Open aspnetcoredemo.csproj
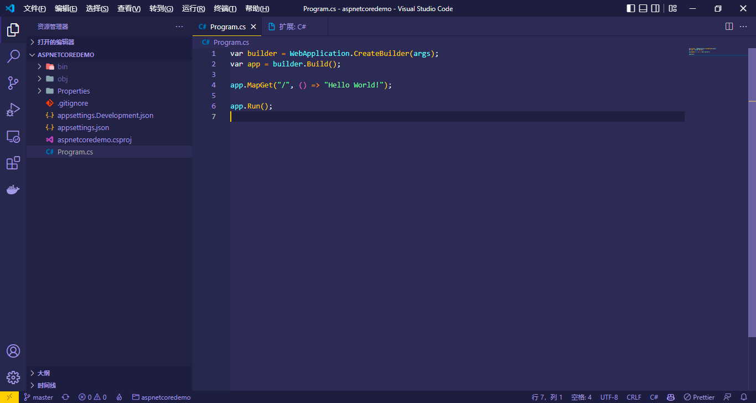This screenshot has width=756, height=403. [x=109, y=139]
